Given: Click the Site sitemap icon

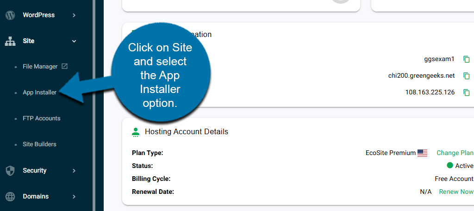Looking at the screenshot, I should click(x=10, y=41).
